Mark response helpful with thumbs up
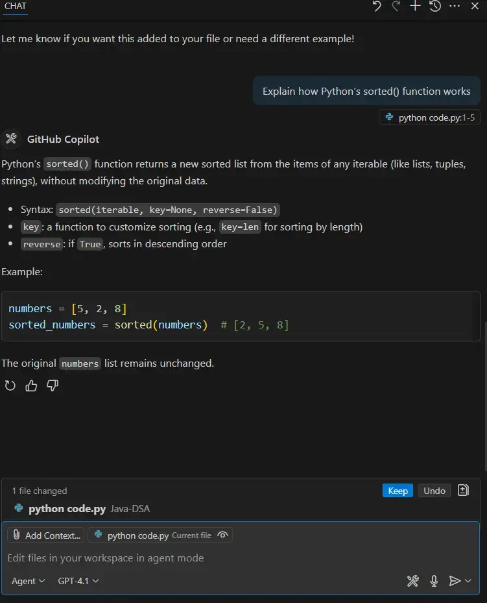Image resolution: width=487 pixels, height=603 pixels. click(31, 386)
